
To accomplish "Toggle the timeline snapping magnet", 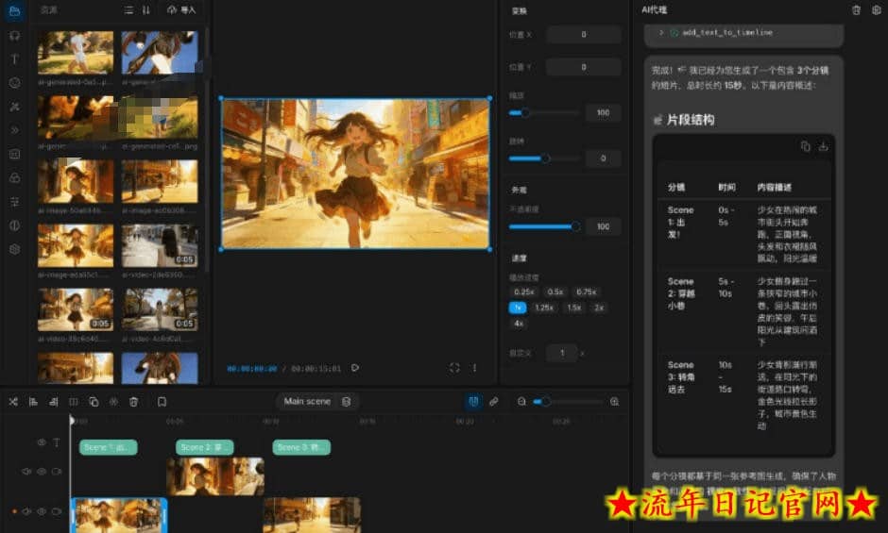I will click(x=473, y=402).
